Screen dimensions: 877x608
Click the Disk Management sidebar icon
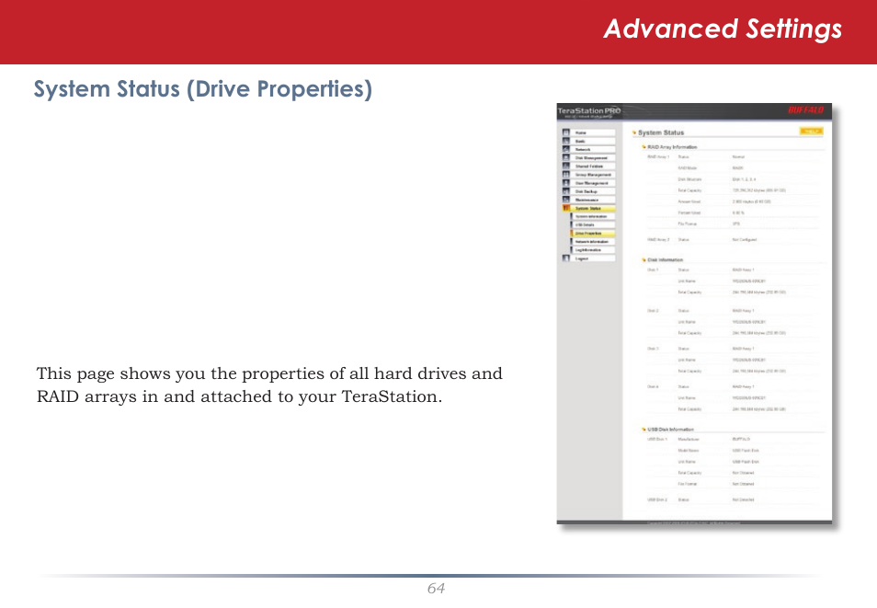coord(566,158)
